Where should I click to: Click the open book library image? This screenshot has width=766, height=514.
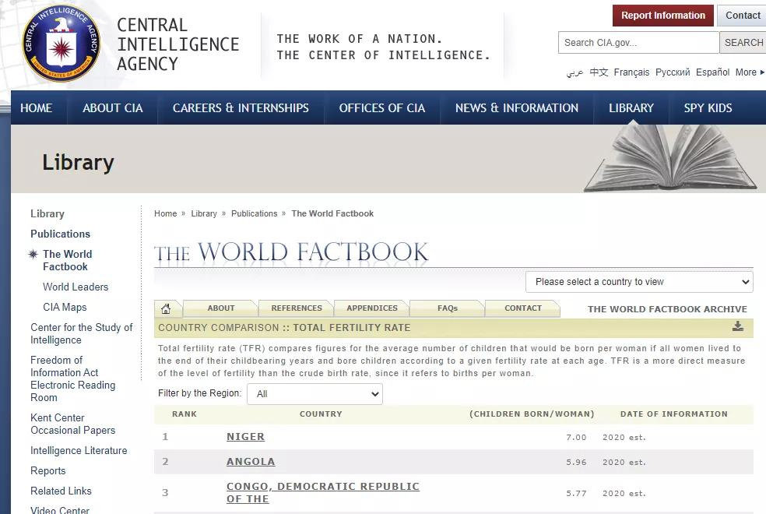click(669, 157)
